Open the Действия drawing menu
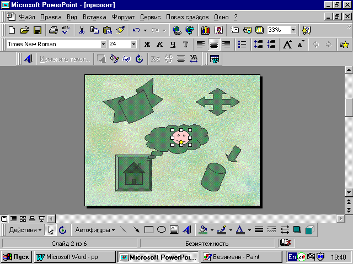Viewport: 353px width, 264px height. pos(25,230)
